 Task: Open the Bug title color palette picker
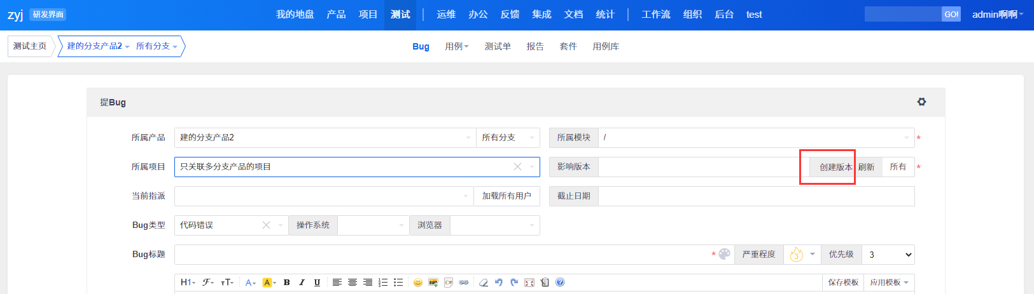(724, 255)
